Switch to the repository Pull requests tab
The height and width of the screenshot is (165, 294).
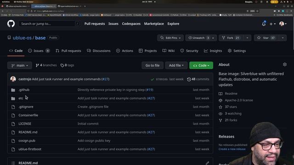pos(68,51)
